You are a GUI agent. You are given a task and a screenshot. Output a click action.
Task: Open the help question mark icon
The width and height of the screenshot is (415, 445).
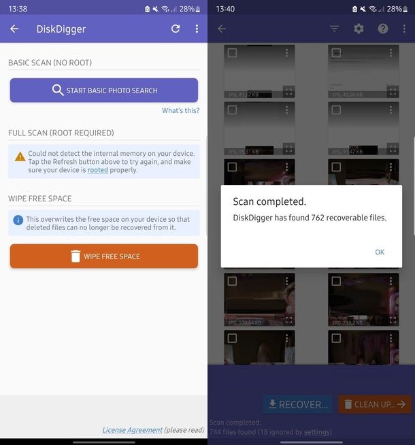382,29
